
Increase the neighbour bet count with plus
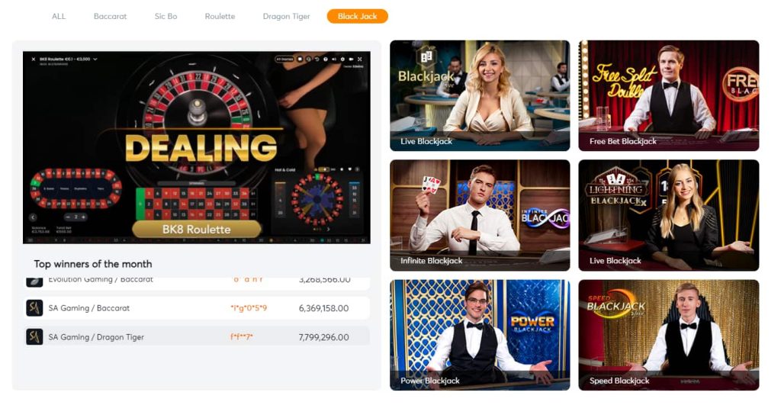coord(83,217)
